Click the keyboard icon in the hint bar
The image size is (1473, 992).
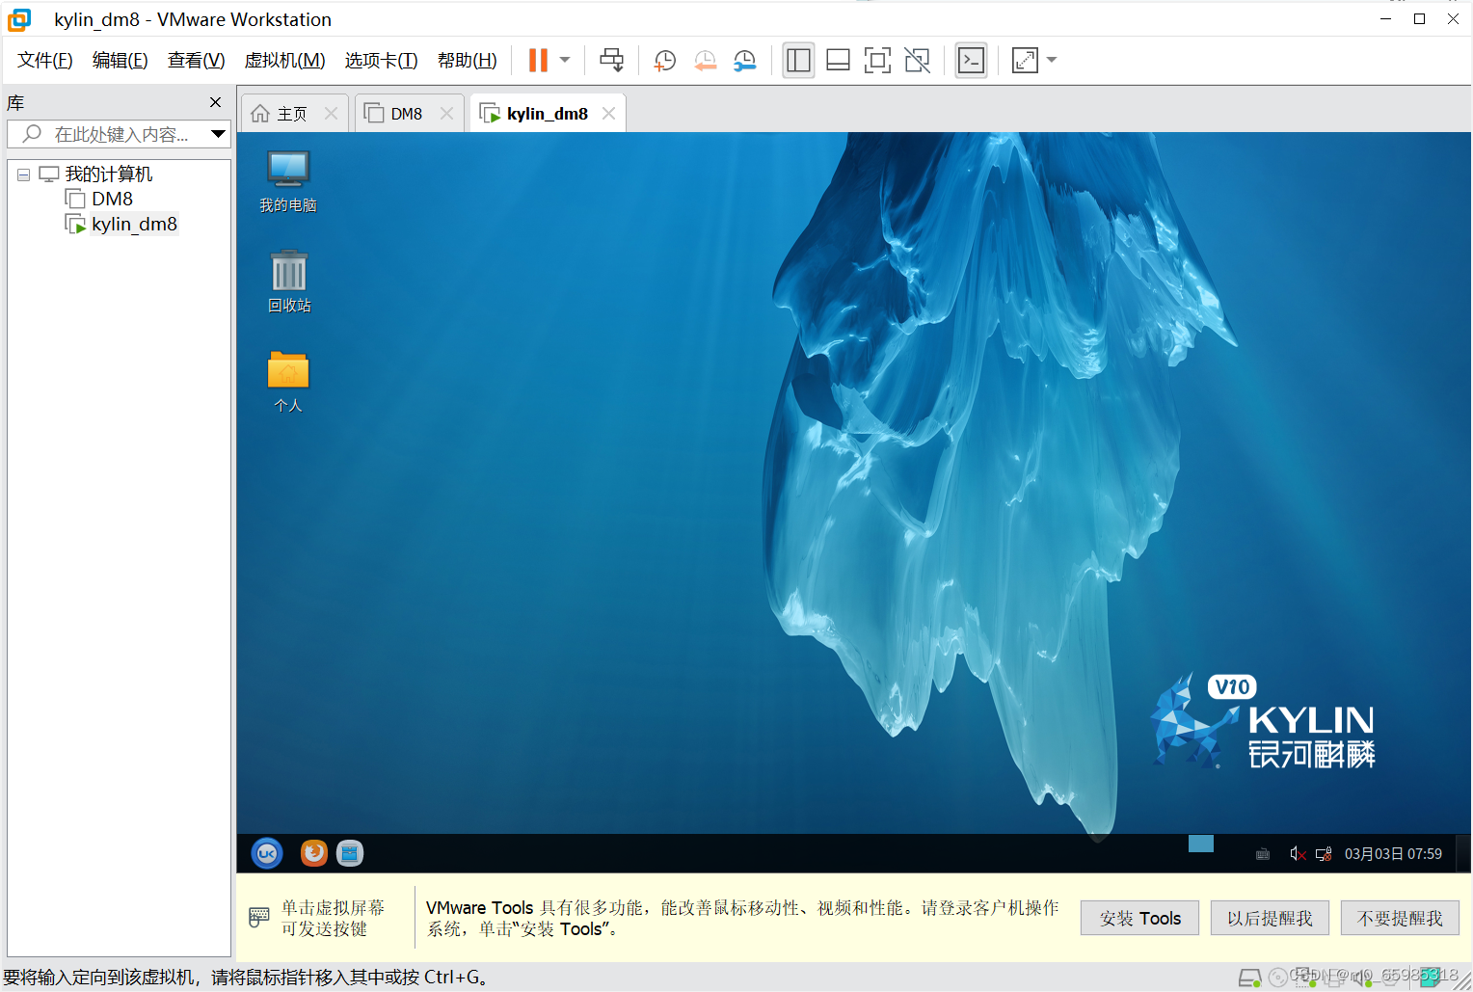[x=259, y=917]
